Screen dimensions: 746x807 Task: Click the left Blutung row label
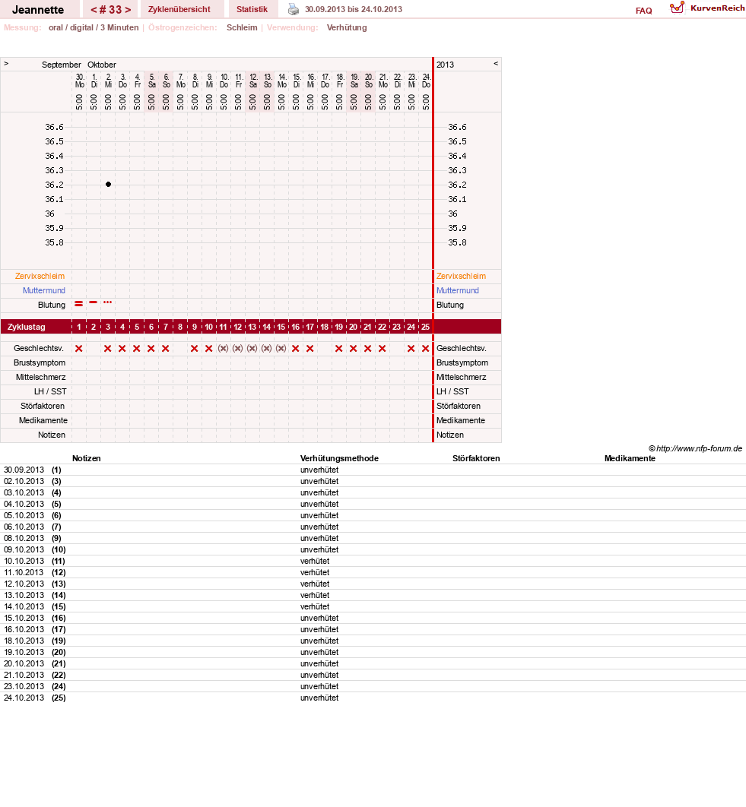point(52,305)
